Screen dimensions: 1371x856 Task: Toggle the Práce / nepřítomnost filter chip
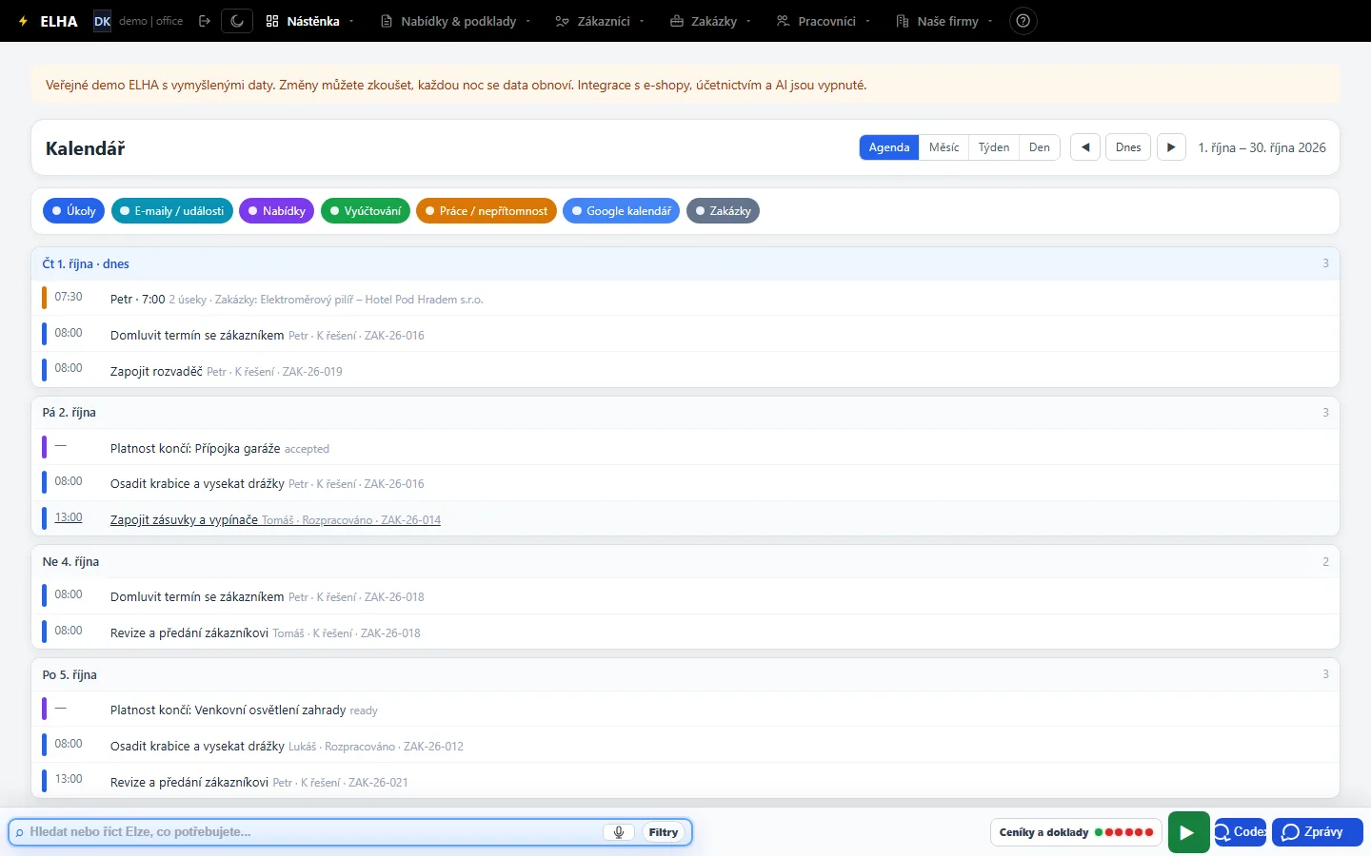point(486,211)
